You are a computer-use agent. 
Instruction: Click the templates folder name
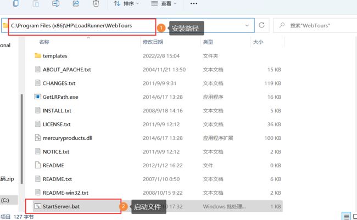point(55,56)
